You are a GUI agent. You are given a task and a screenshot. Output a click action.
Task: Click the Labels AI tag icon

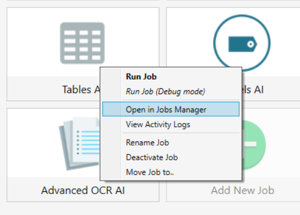[242, 44]
